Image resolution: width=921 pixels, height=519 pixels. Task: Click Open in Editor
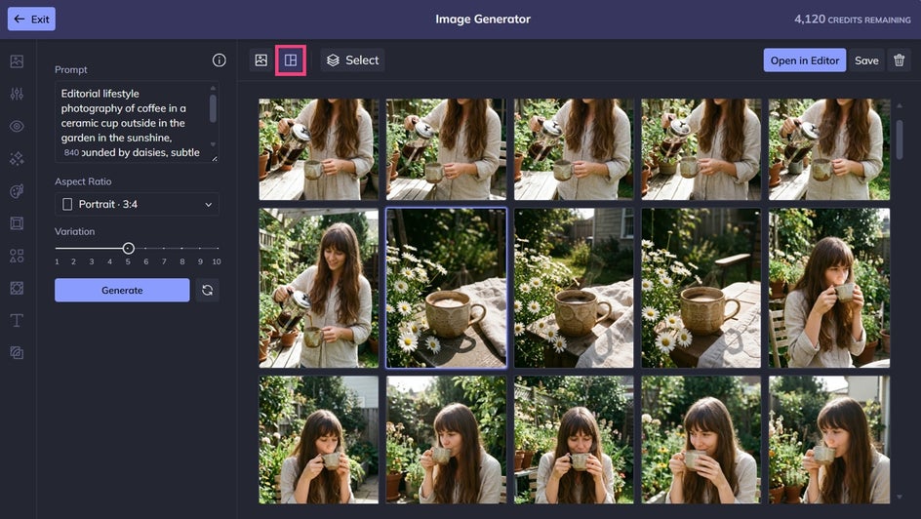pos(805,60)
